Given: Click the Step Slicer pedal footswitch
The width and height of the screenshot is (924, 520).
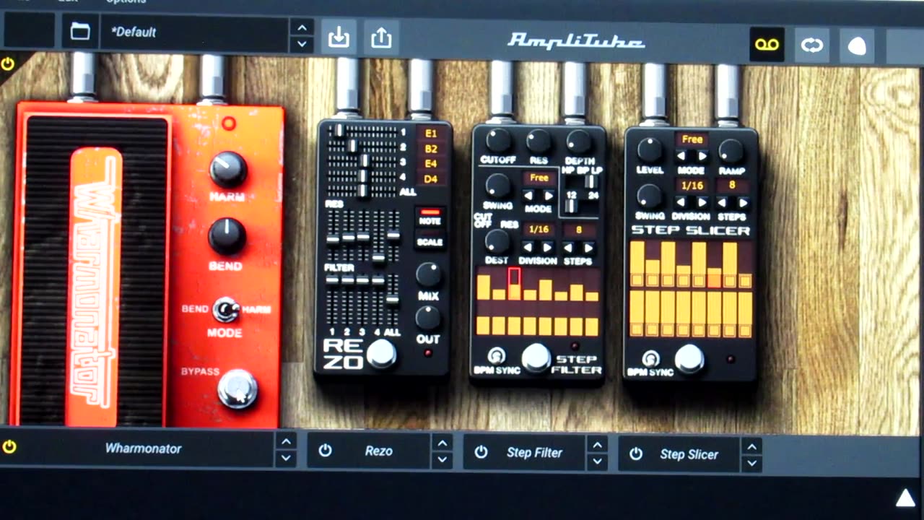Looking at the screenshot, I should point(689,359).
